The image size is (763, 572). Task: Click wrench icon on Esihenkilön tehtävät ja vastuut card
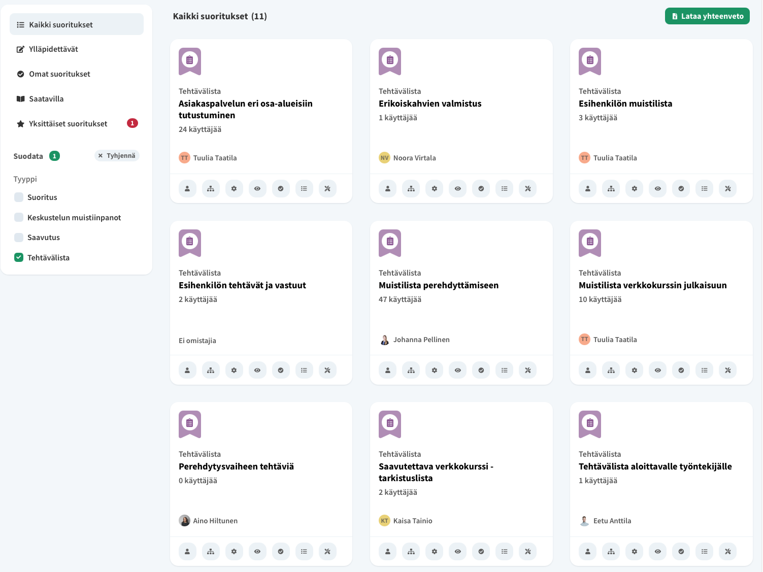(x=327, y=371)
